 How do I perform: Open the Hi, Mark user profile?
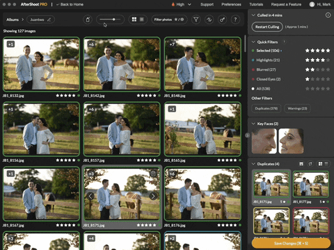[320, 4]
